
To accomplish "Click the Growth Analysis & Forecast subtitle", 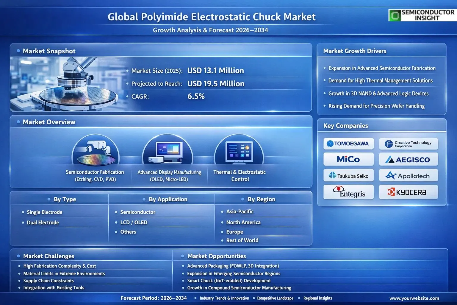I will click(210, 30).
